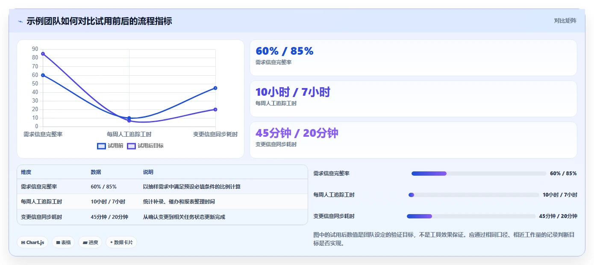Click table cell 10小时 / 7小时
Viewport: 594px width, 265px height.
108,202
